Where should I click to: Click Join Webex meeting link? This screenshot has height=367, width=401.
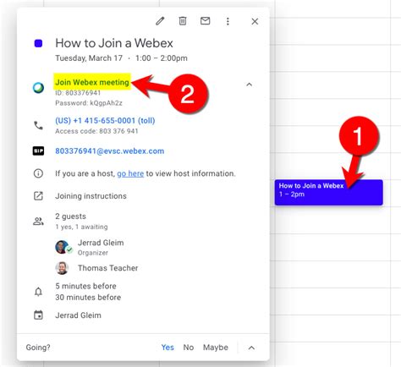click(x=92, y=82)
